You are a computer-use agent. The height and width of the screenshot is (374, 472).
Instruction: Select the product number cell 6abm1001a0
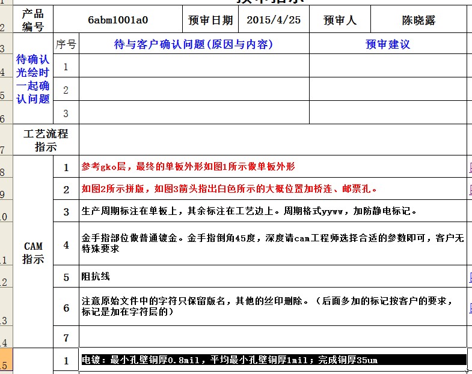pos(118,19)
